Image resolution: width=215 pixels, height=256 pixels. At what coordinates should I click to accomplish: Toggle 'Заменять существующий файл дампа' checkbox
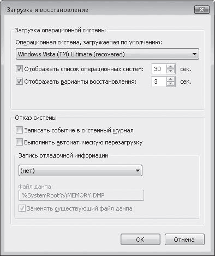pyautogui.click(x=22, y=208)
